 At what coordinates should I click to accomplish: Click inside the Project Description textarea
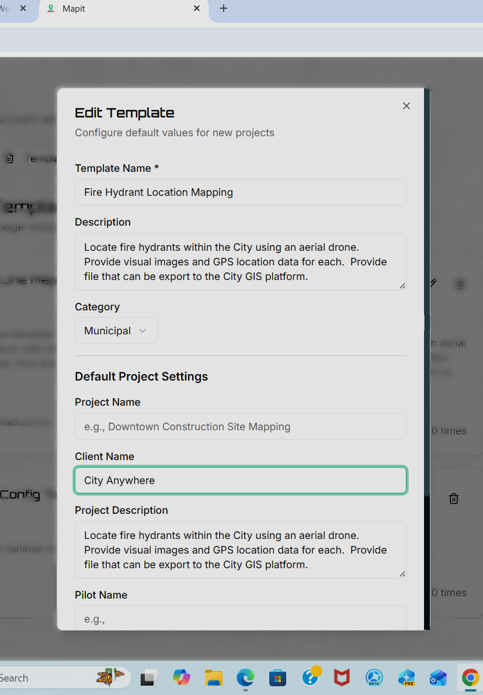[x=240, y=549]
